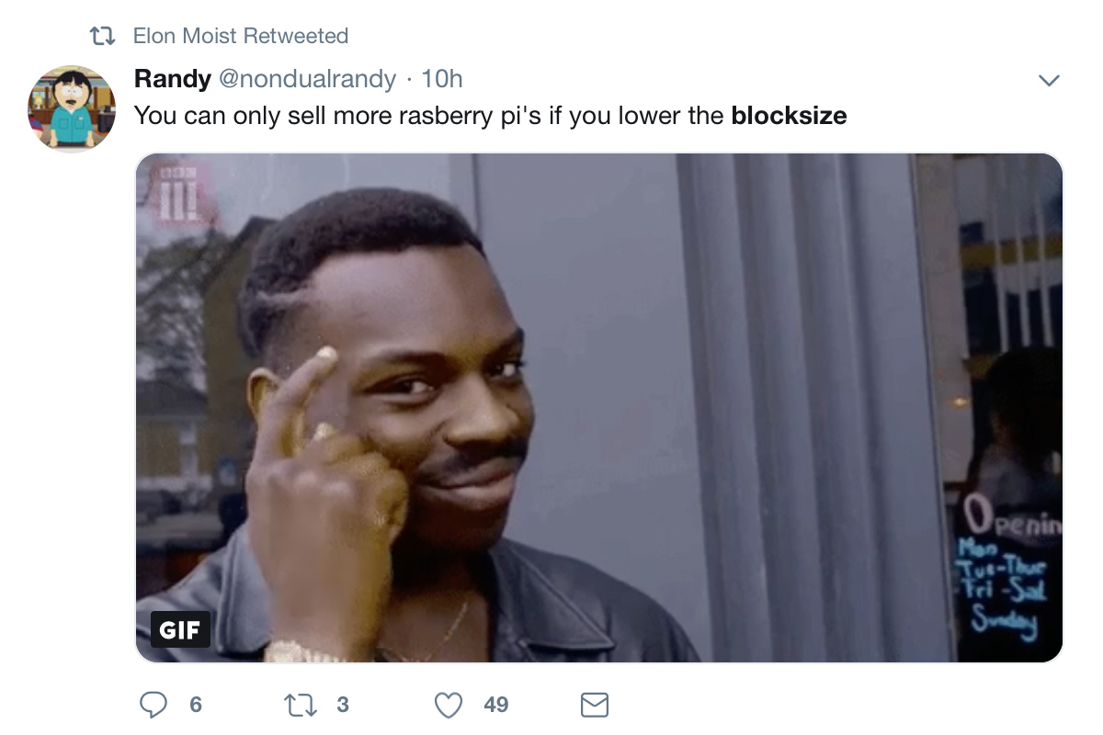The height and width of the screenshot is (735, 1103).
Task: Open the Randy display name profile
Action: click(173, 79)
